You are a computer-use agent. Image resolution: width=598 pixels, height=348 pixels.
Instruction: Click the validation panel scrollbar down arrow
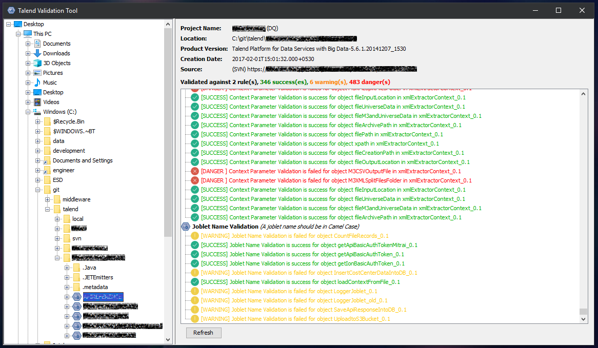point(582,320)
